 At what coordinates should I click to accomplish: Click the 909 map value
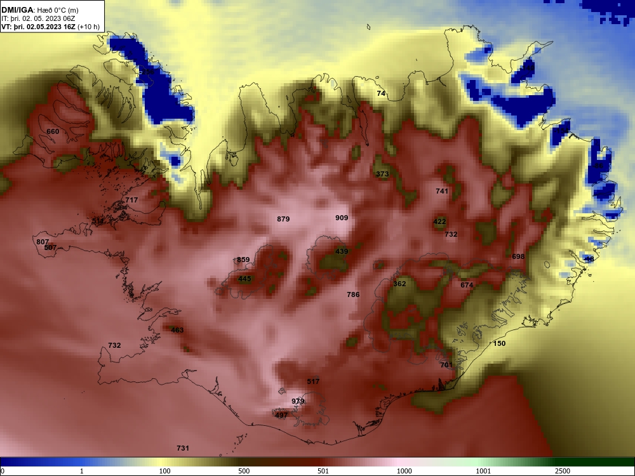(342, 218)
